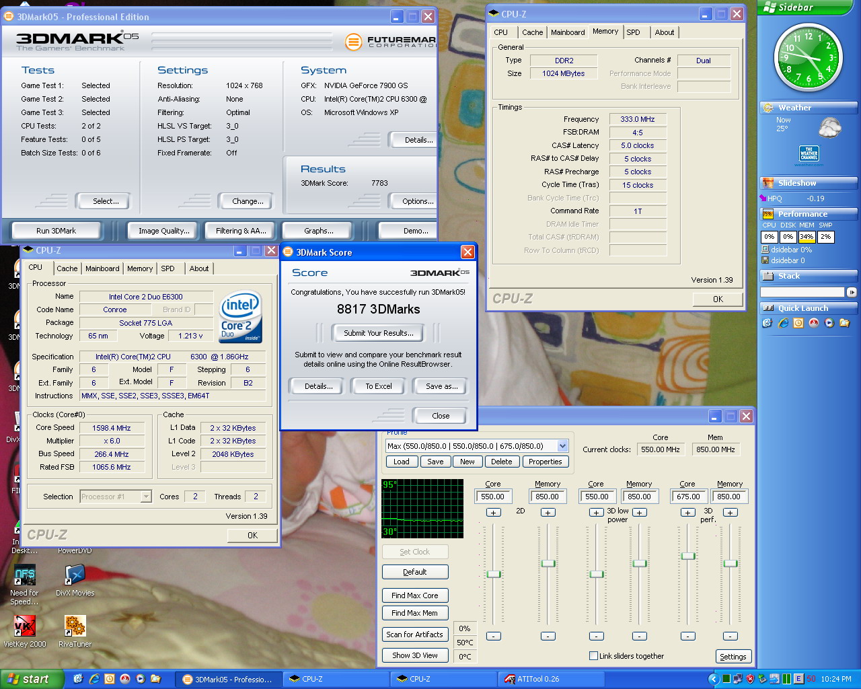This screenshot has width=861, height=689.
Task: Open the Start menu
Action: 32,679
